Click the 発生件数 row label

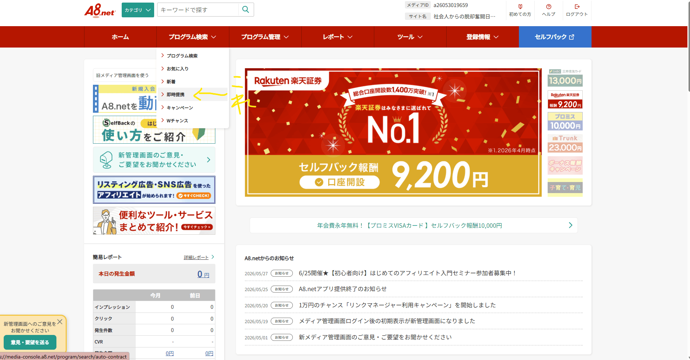103,330
